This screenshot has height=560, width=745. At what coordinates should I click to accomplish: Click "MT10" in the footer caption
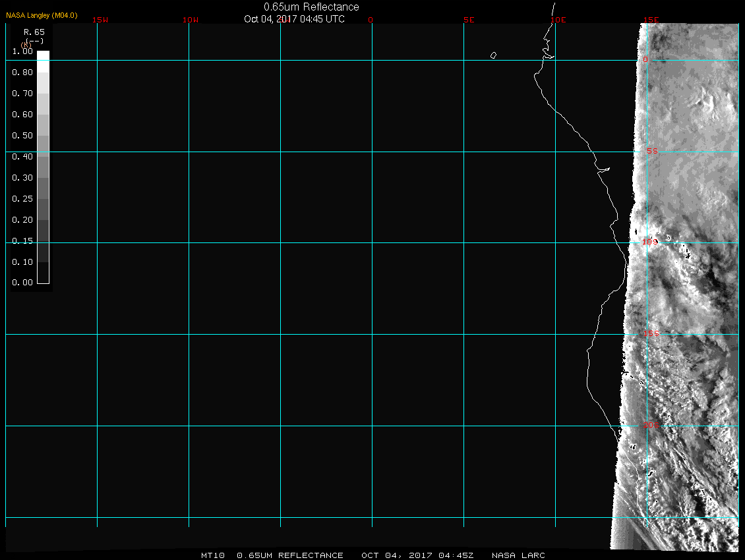click(212, 555)
